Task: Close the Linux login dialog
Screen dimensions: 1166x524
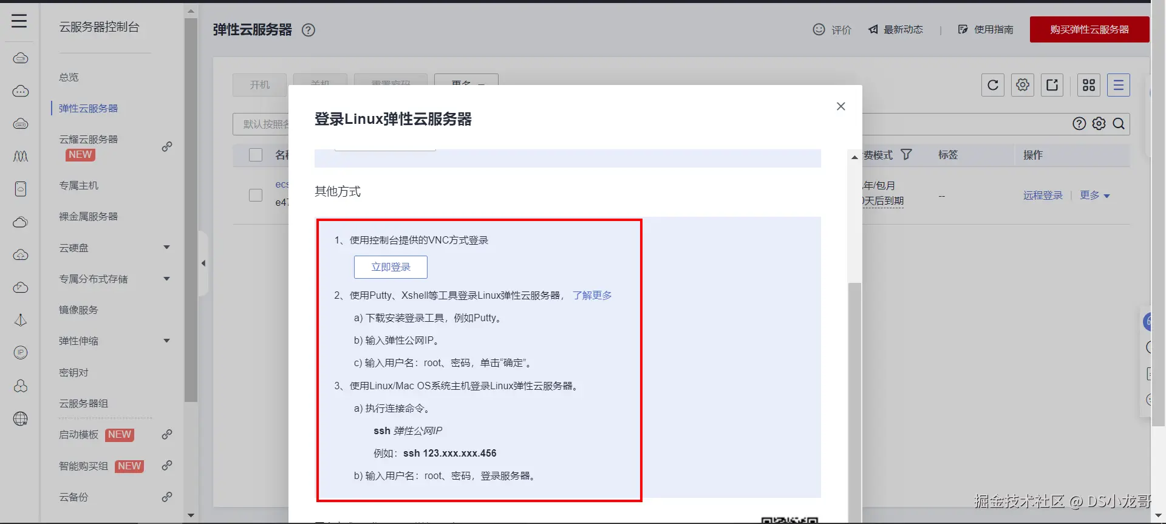Action: (840, 106)
